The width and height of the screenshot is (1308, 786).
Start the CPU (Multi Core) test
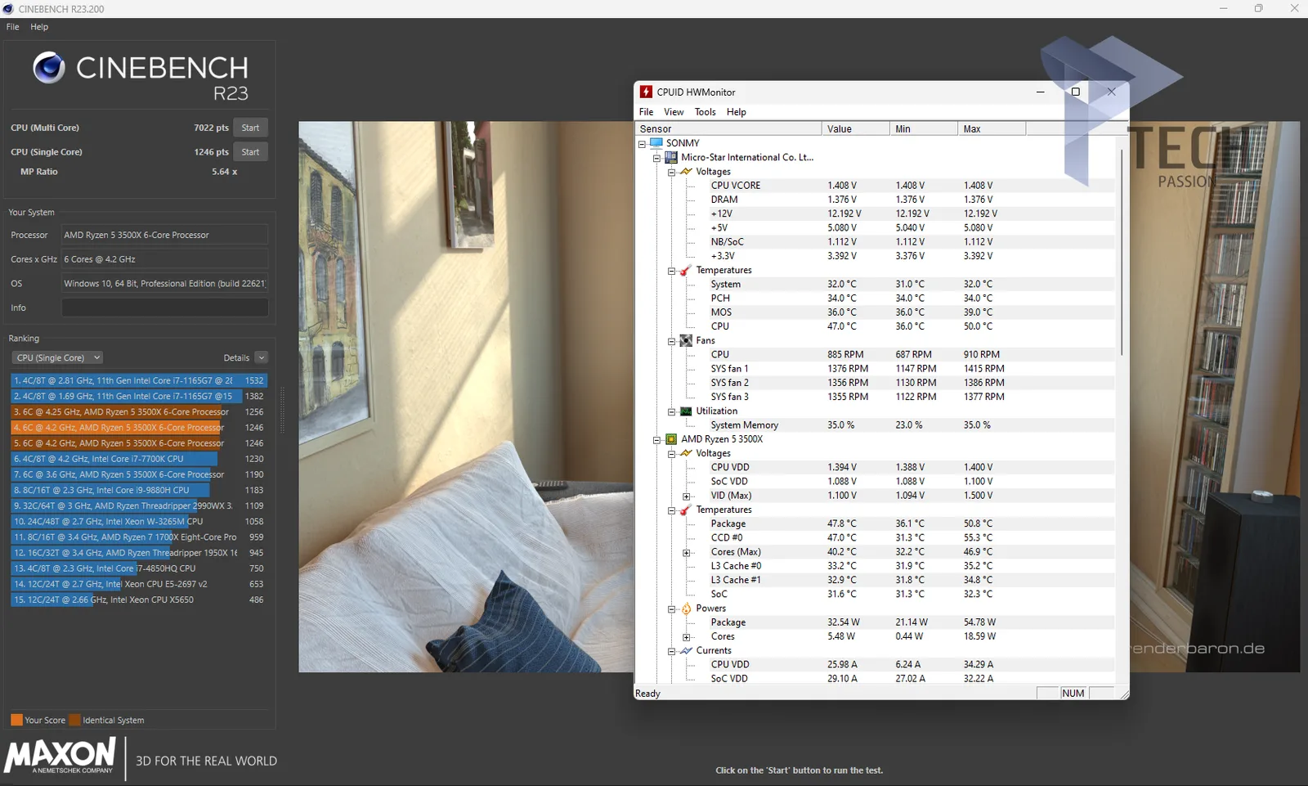(x=250, y=128)
